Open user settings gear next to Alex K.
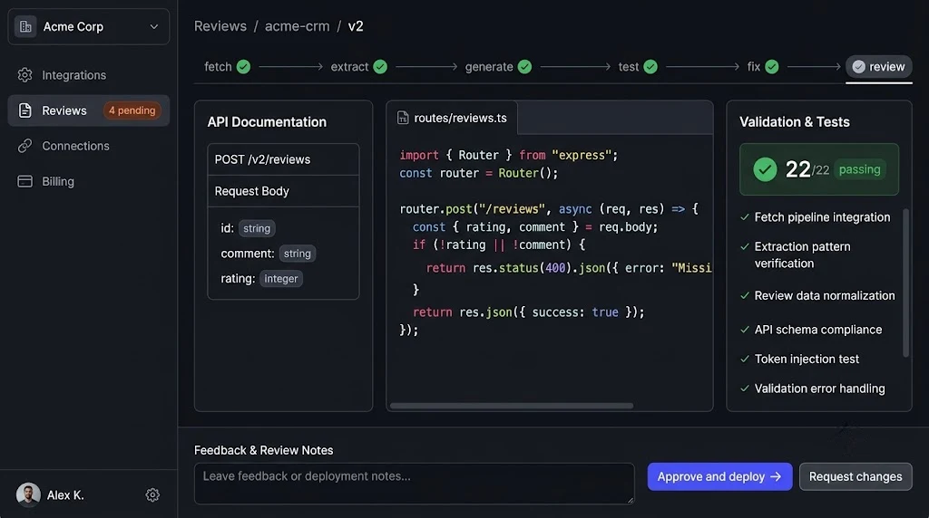Image resolution: width=929 pixels, height=518 pixels. [152, 495]
